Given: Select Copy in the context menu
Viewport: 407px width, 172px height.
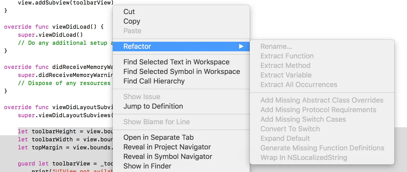Looking at the screenshot, I should (132, 21).
